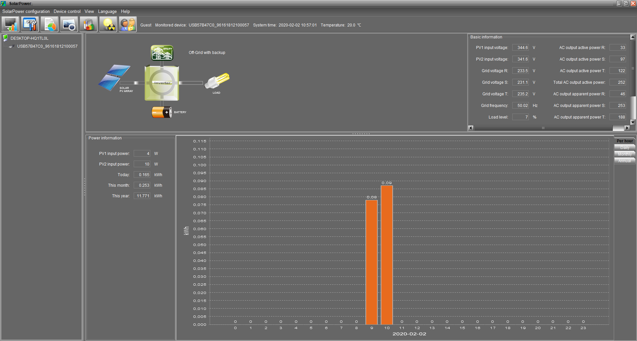Click the document with pie chart icon
The width and height of the screenshot is (637, 341).
pyautogui.click(x=49, y=24)
